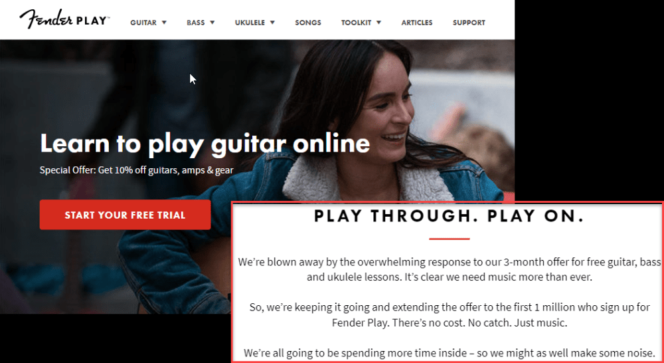
Task: Open the Bass dropdown arrow
Action: [x=212, y=23]
